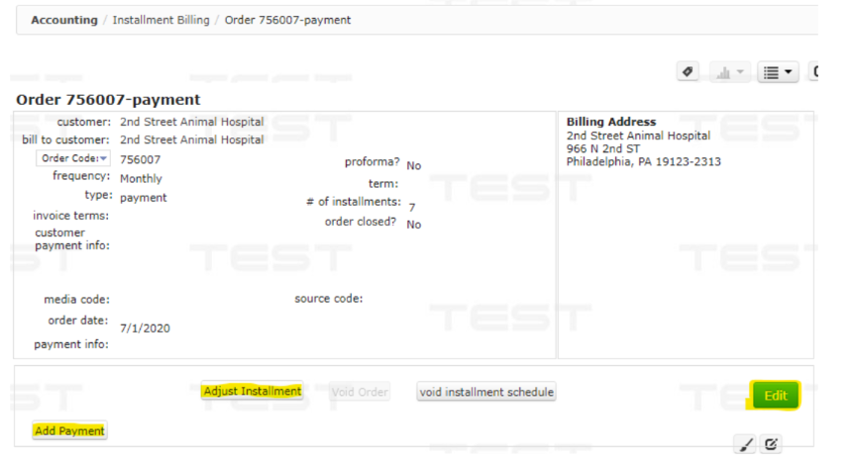
Task: Go to Accounting in the breadcrumb
Action: pyautogui.click(x=64, y=20)
